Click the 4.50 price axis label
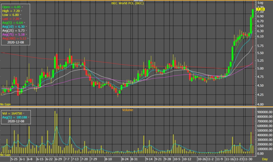The width and height of the screenshot is (273, 162). click(260, 86)
